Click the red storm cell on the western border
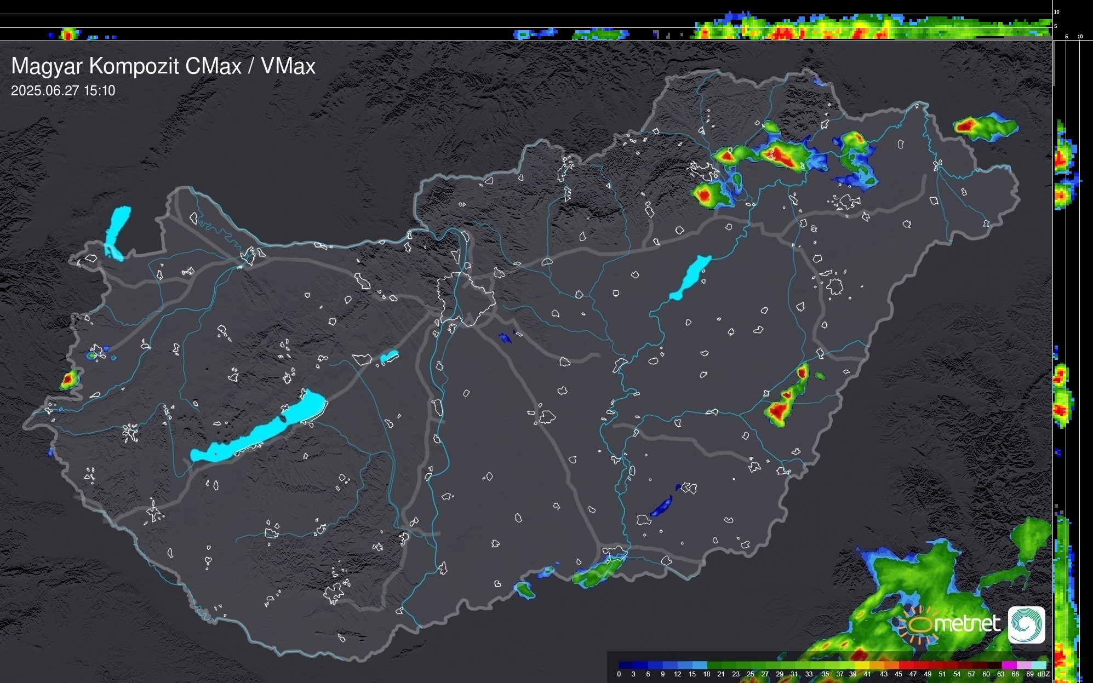 [x=68, y=379]
